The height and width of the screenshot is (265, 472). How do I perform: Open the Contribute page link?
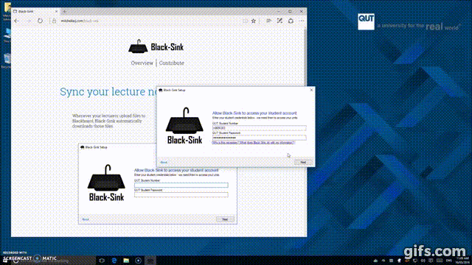coord(172,63)
